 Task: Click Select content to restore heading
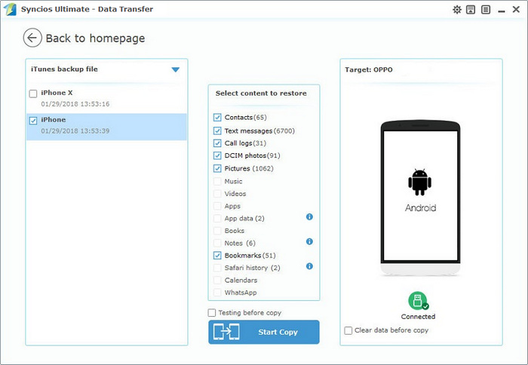(261, 94)
